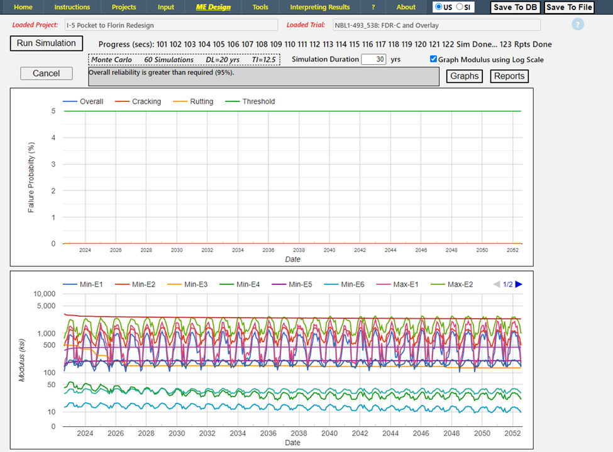Toggle the Overall series color swatch
The width and height of the screenshot is (613, 452).
point(70,101)
